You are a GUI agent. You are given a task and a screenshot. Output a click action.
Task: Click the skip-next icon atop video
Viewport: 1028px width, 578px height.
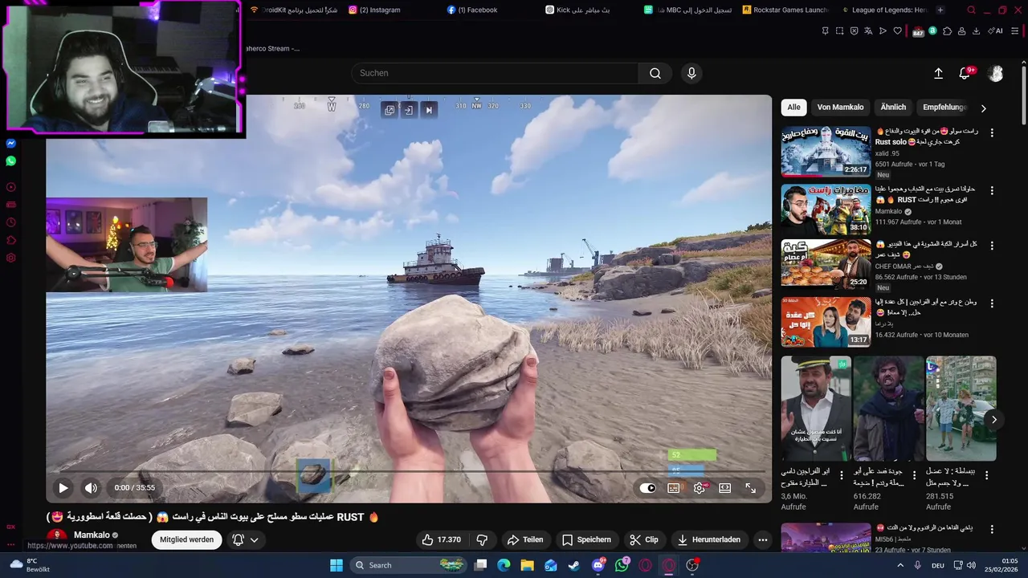429,110
